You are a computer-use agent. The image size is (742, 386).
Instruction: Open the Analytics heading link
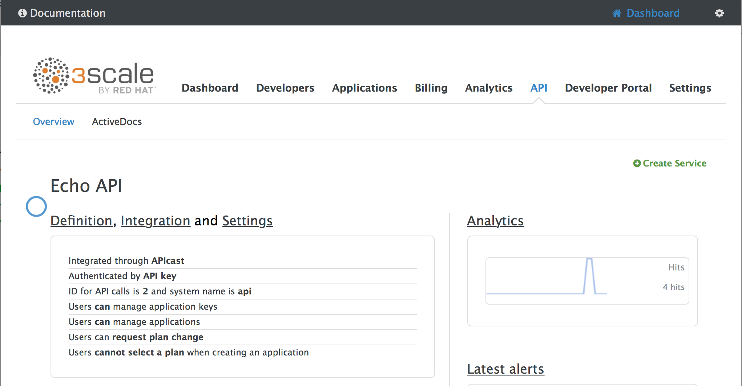pyautogui.click(x=495, y=221)
